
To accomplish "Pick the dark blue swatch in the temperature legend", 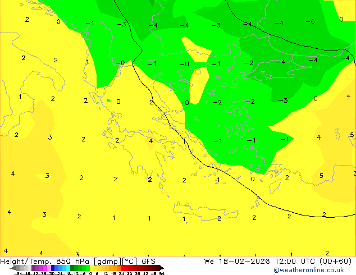I will coord(53,268).
